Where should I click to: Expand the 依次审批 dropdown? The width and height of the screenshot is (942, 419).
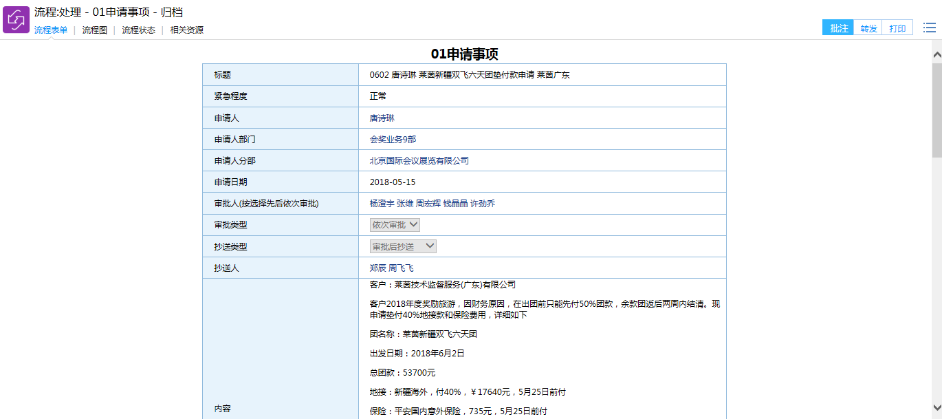395,225
